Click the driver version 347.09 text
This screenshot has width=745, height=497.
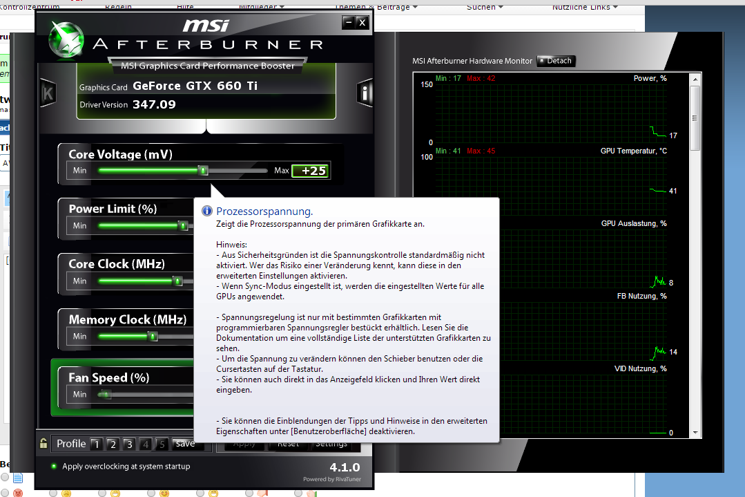tap(154, 104)
